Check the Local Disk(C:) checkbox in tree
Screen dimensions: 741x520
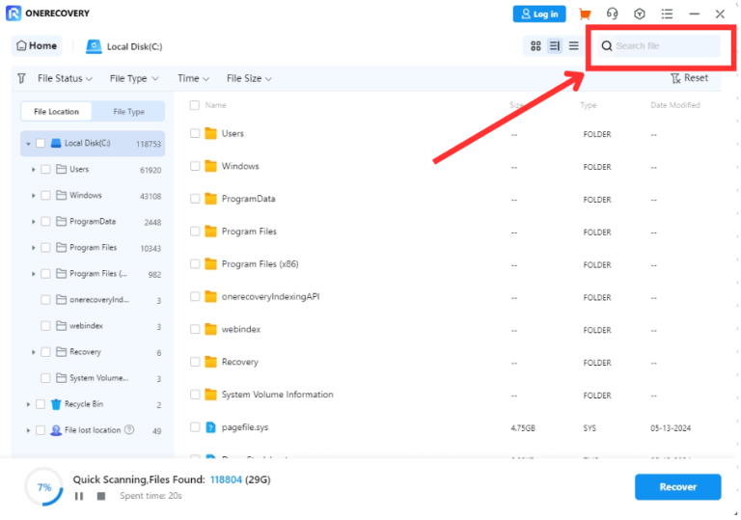(x=41, y=143)
